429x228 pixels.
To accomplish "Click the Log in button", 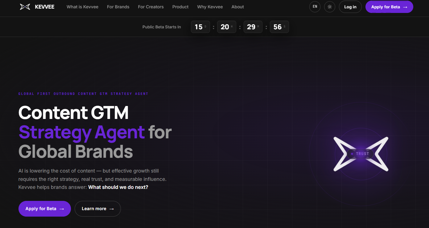I will [350, 7].
